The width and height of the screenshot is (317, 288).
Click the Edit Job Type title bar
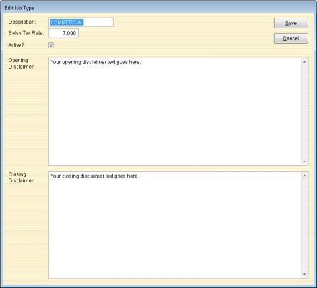pyautogui.click(x=158, y=8)
